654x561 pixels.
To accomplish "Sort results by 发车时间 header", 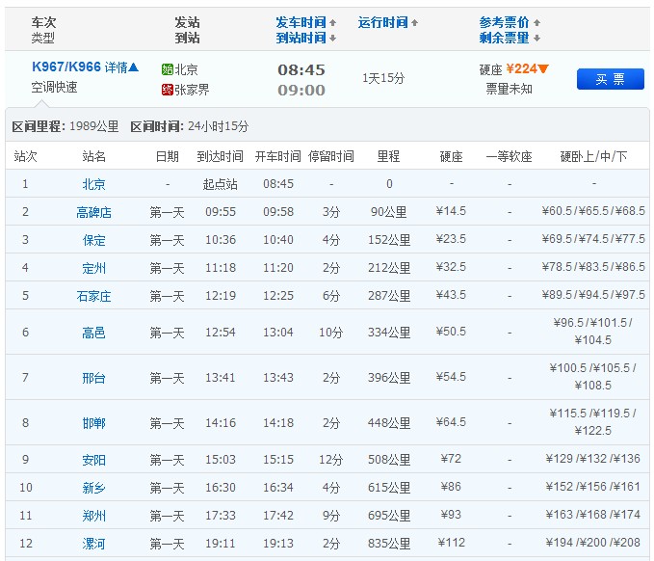I will click(x=301, y=22).
